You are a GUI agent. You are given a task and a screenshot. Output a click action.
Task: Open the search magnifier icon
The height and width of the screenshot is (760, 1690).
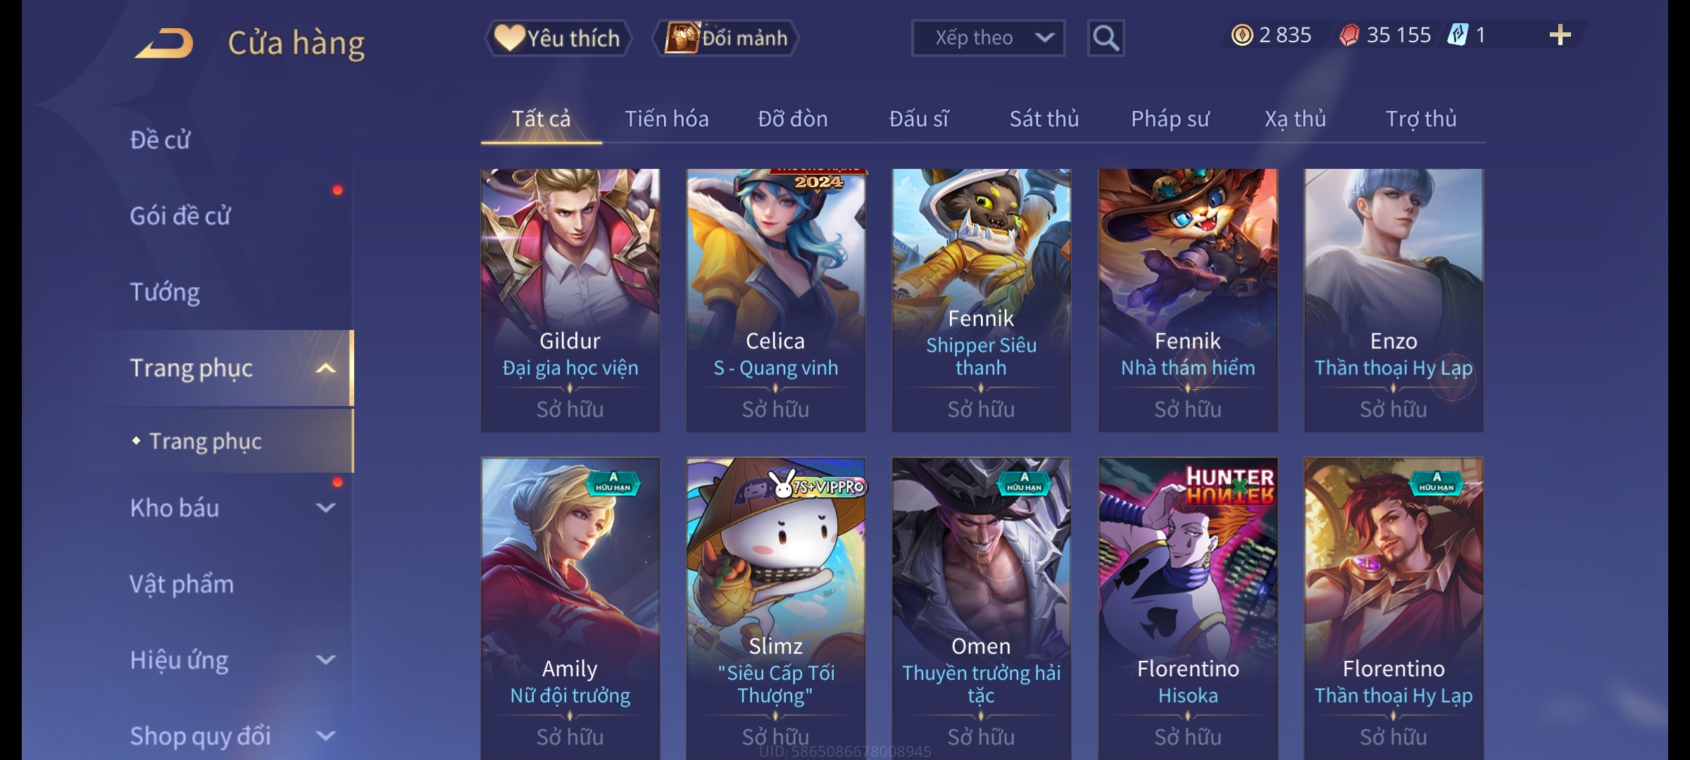pos(1106,38)
